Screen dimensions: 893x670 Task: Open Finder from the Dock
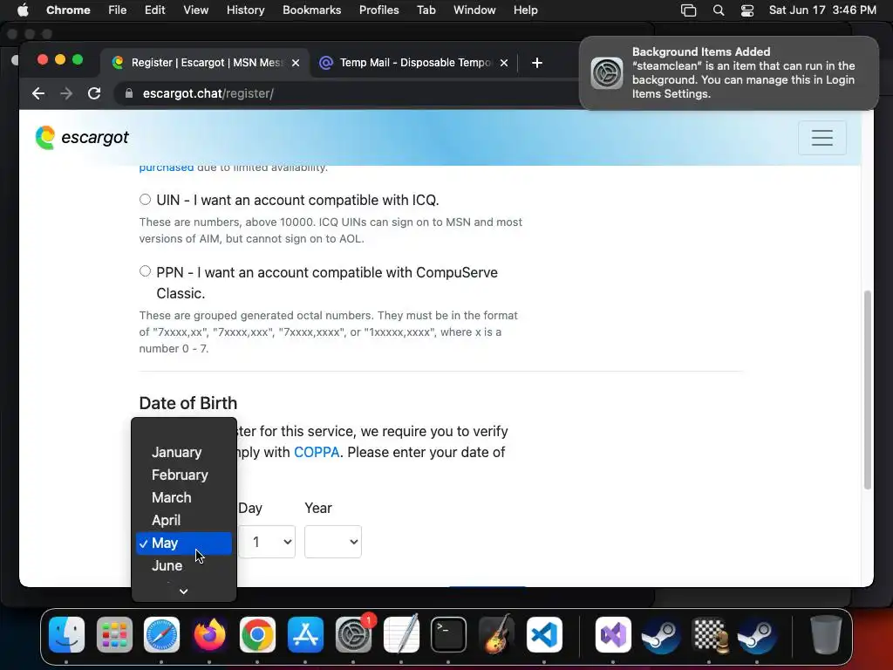[x=66, y=634]
